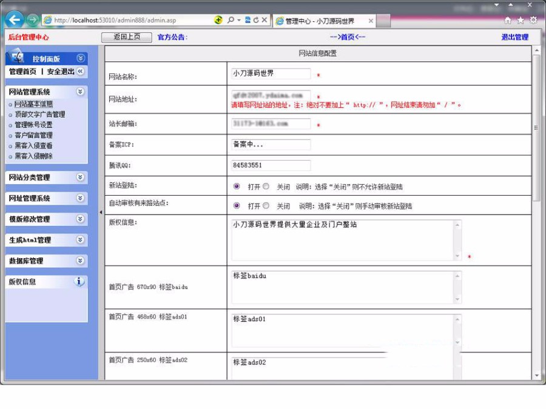The image size is (546, 409).
Task: Open 管理帐号设置 menu item
Action: pyautogui.click(x=33, y=124)
